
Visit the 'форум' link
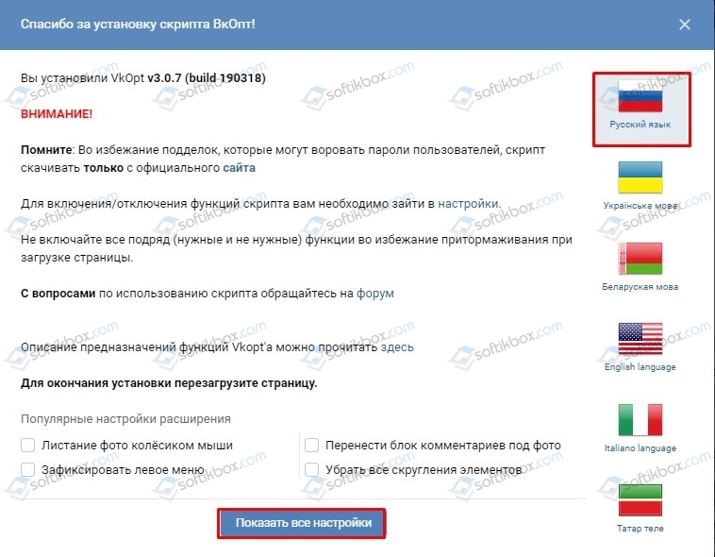pos(374,294)
